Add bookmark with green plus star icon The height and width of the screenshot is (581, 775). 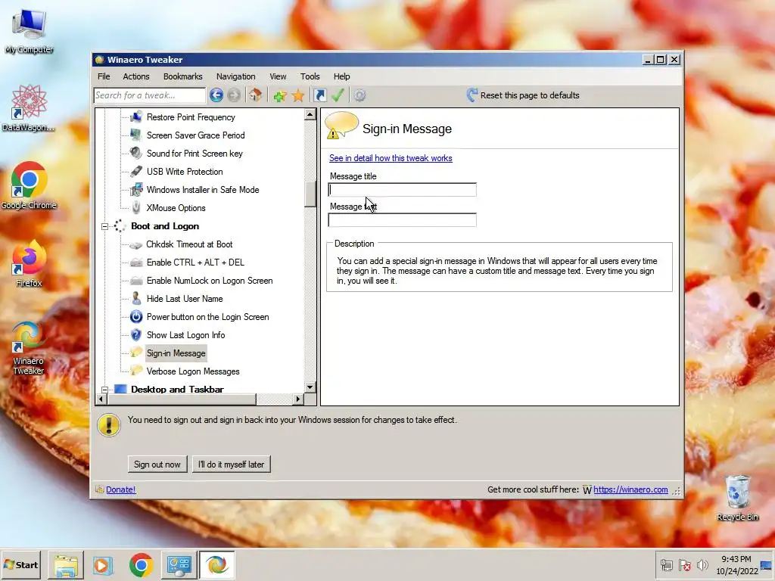280,95
